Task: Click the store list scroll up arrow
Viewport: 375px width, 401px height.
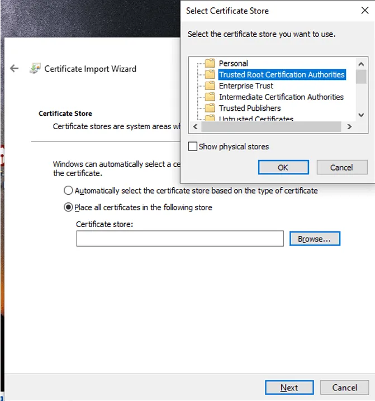Action: point(361,64)
